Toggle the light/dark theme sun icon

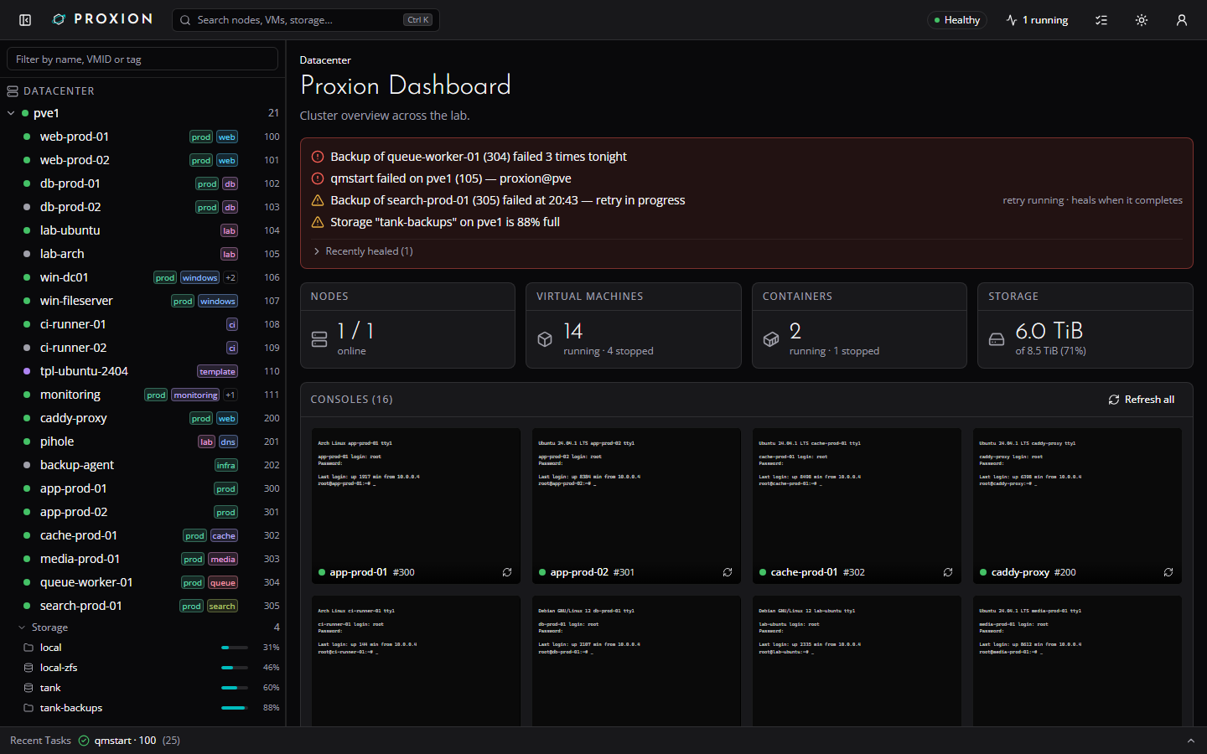[1142, 20]
